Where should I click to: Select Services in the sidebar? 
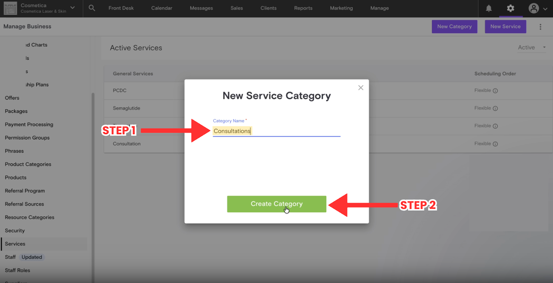point(44,244)
